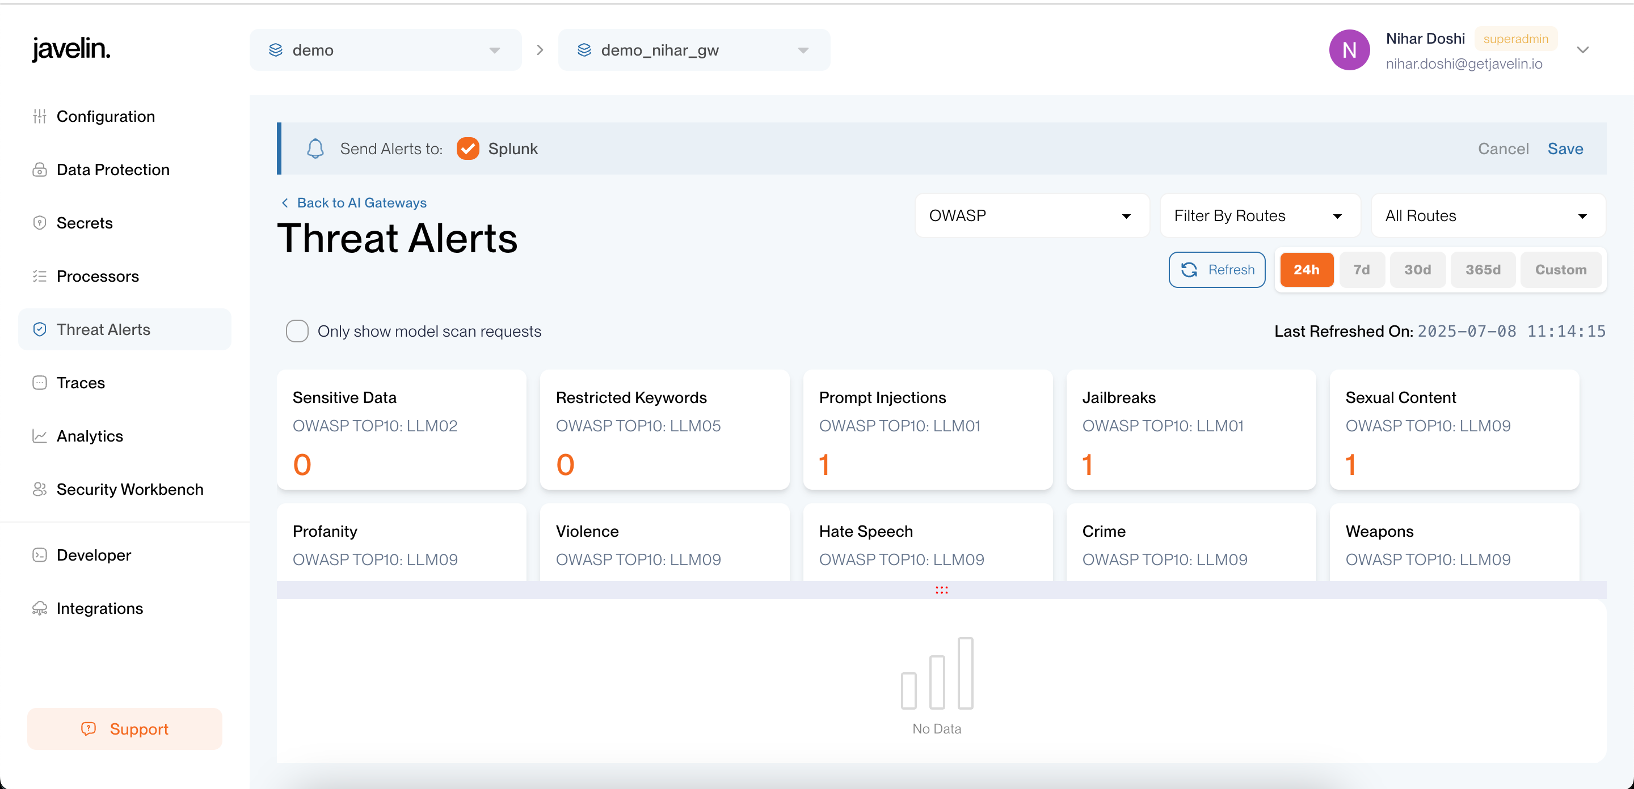
Task: Click the Secrets shield icon
Action: [x=39, y=223]
